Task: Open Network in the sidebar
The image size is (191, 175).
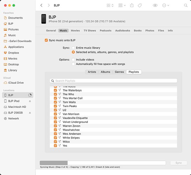Action: [14, 119]
